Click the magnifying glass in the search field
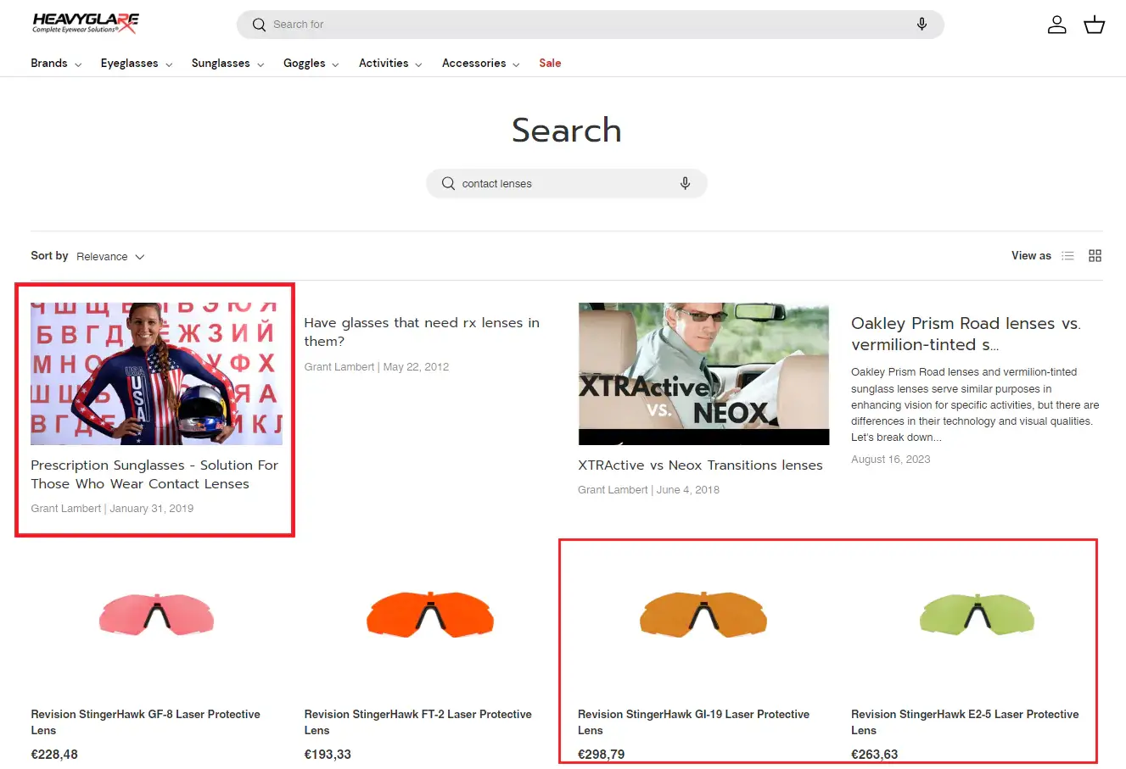 [x=448, y=183]
